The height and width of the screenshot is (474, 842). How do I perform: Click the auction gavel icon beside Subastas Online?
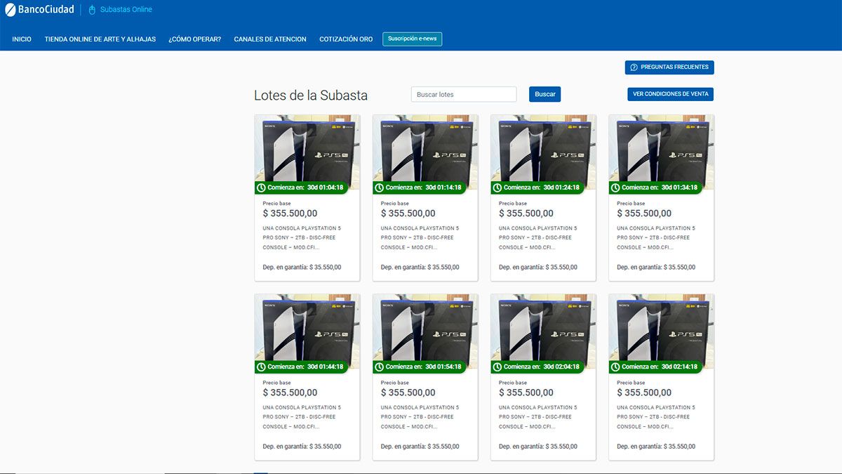tap(91, 9)
